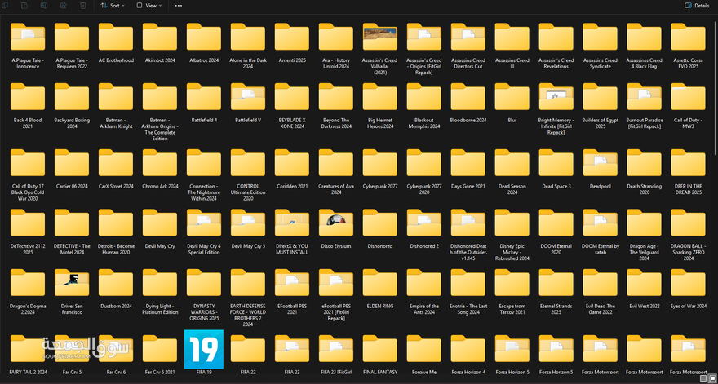The image size is (718, 384).
Task: Click the 'Dead Space 3' folder name
Action: tap(556, 186)
